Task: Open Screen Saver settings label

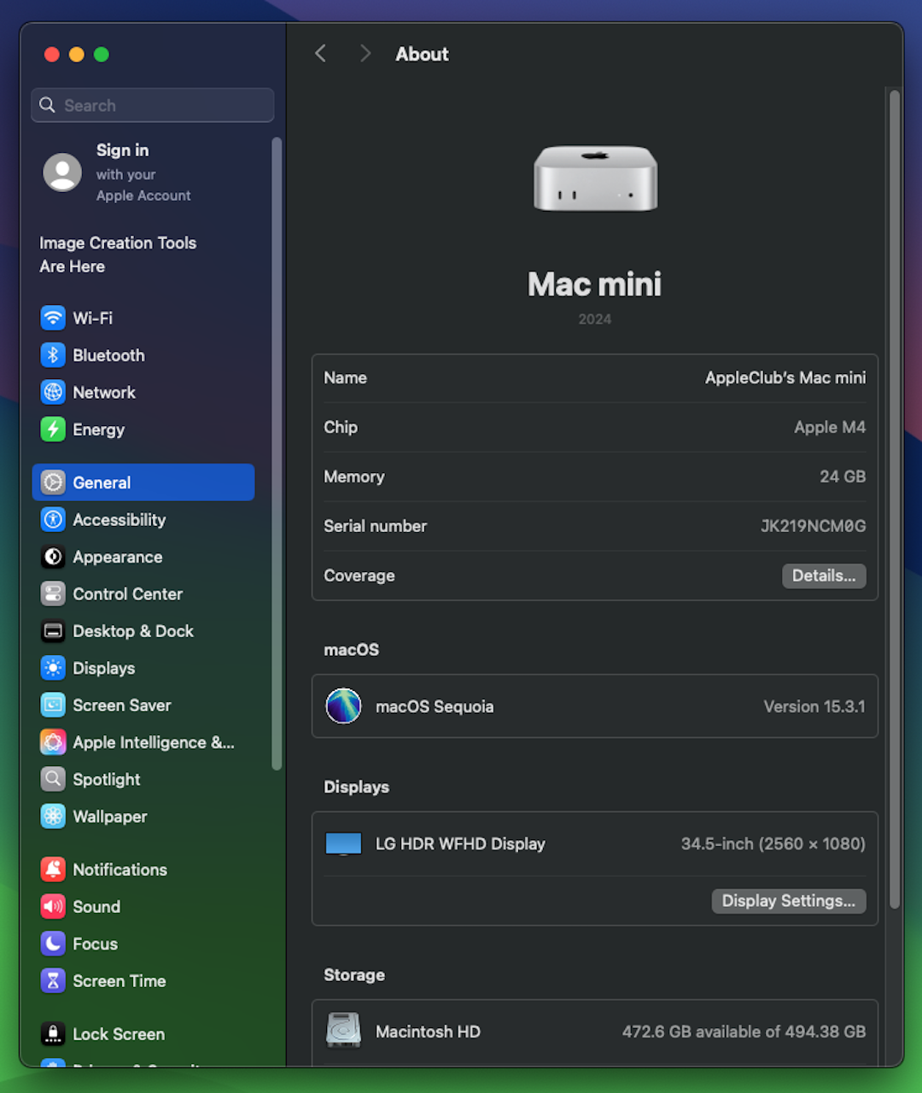Action: tap(122, 705)
